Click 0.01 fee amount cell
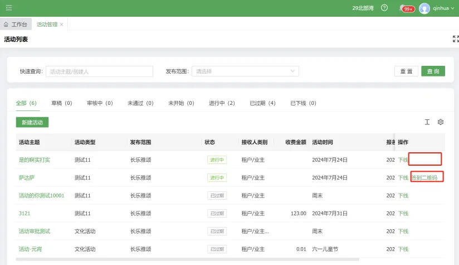The image size is (459, 265). coord(301,249)
